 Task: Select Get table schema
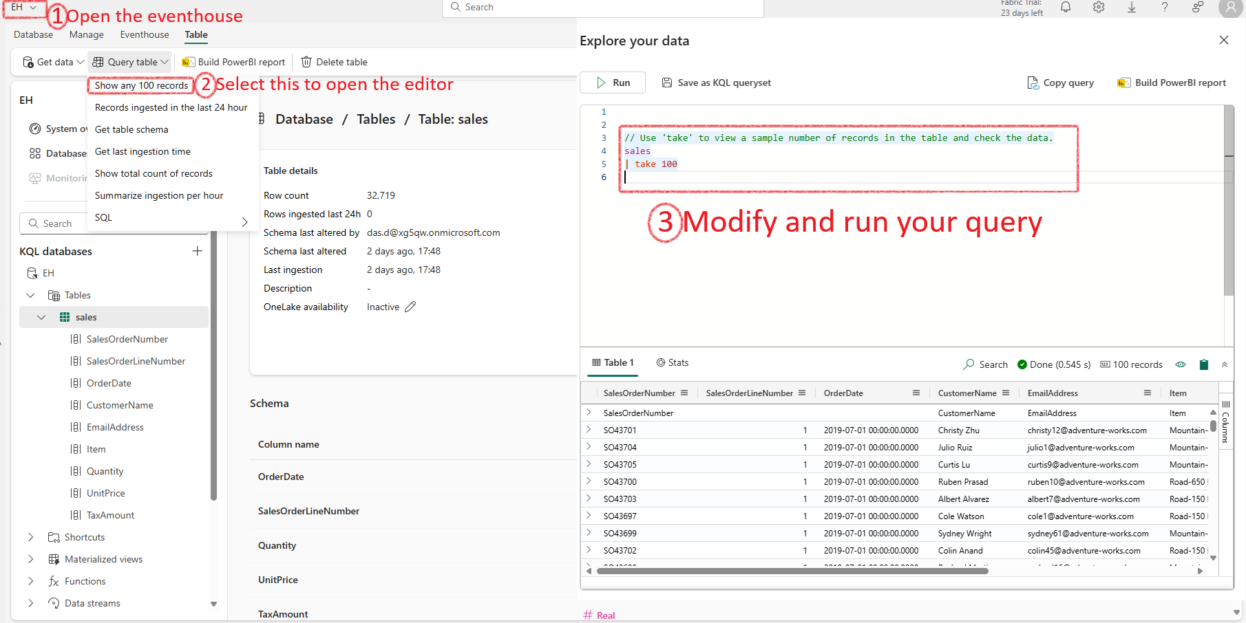(131, 129)
